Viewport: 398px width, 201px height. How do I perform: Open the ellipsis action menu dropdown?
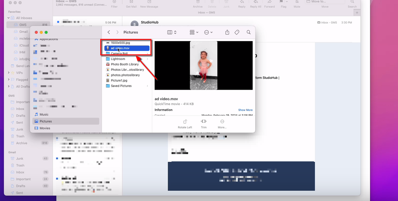(208, 32)
